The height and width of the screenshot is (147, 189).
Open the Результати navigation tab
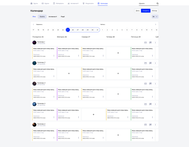point(88,4)
